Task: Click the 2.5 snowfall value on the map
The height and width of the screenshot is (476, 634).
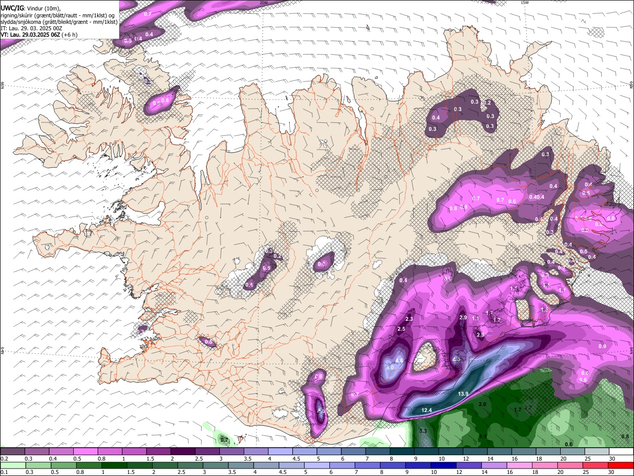Action: click(401, 329)
